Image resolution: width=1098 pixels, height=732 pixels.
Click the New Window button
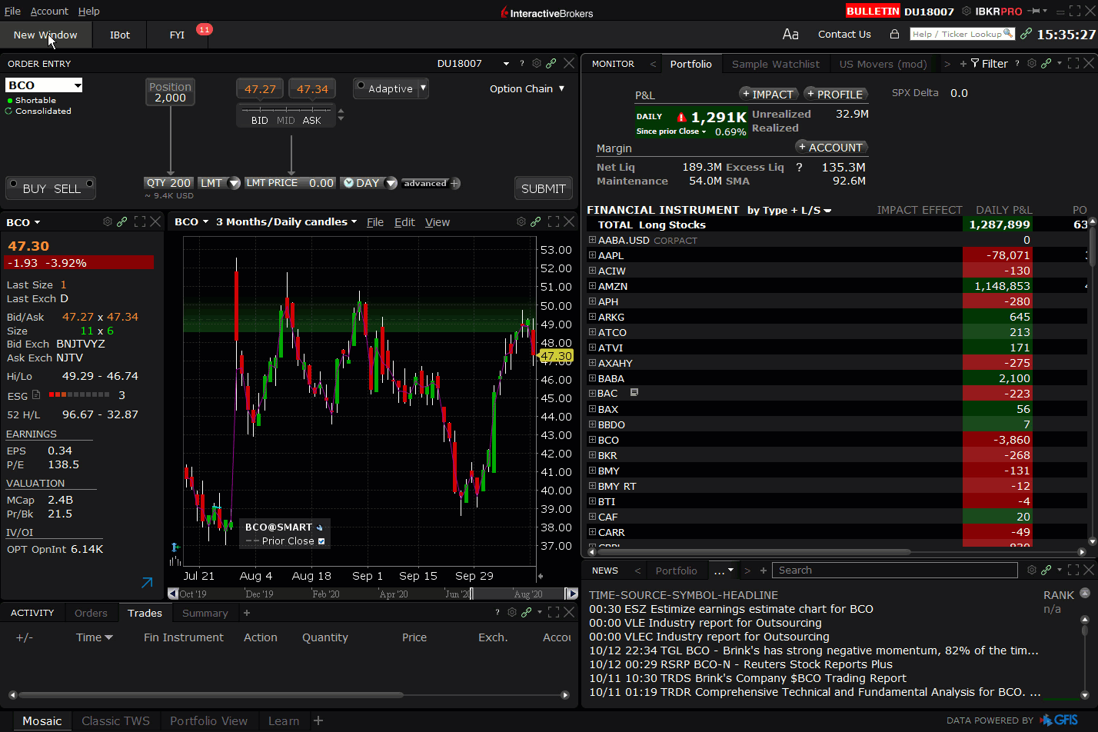[45, 35]
